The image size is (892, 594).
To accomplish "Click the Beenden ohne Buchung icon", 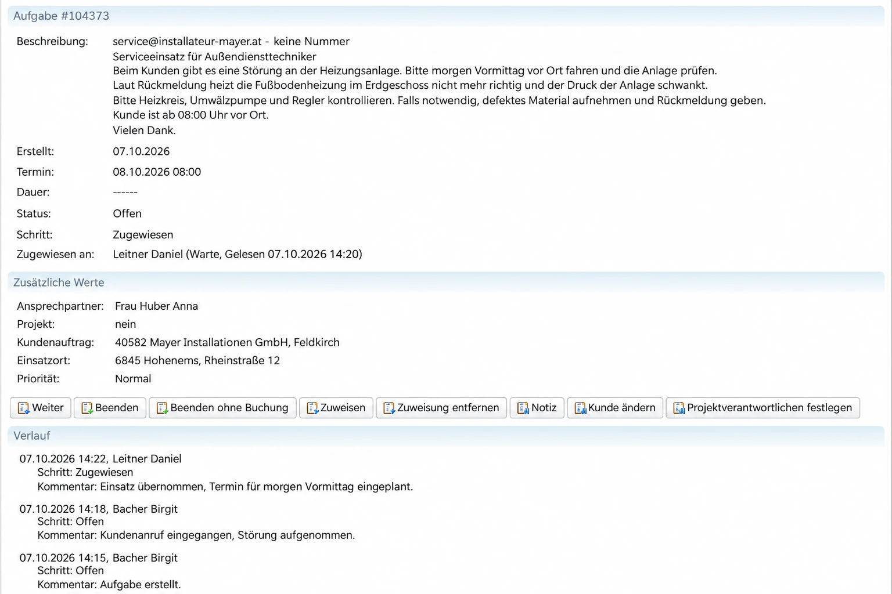I will 162,408.
